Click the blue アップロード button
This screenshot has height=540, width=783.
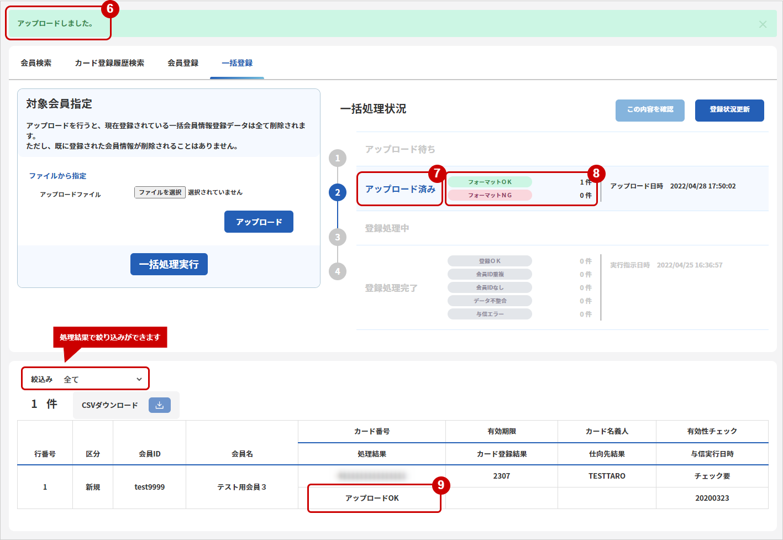point(259,222)
